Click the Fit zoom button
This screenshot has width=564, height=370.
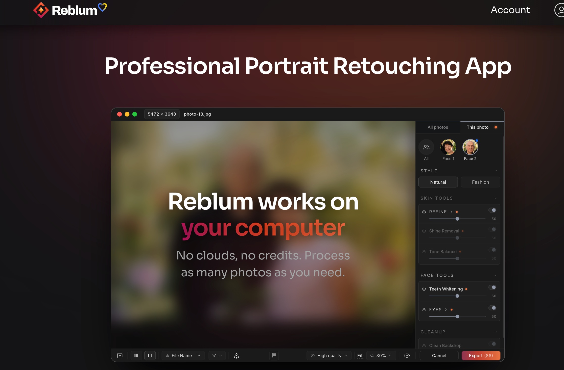360,356
